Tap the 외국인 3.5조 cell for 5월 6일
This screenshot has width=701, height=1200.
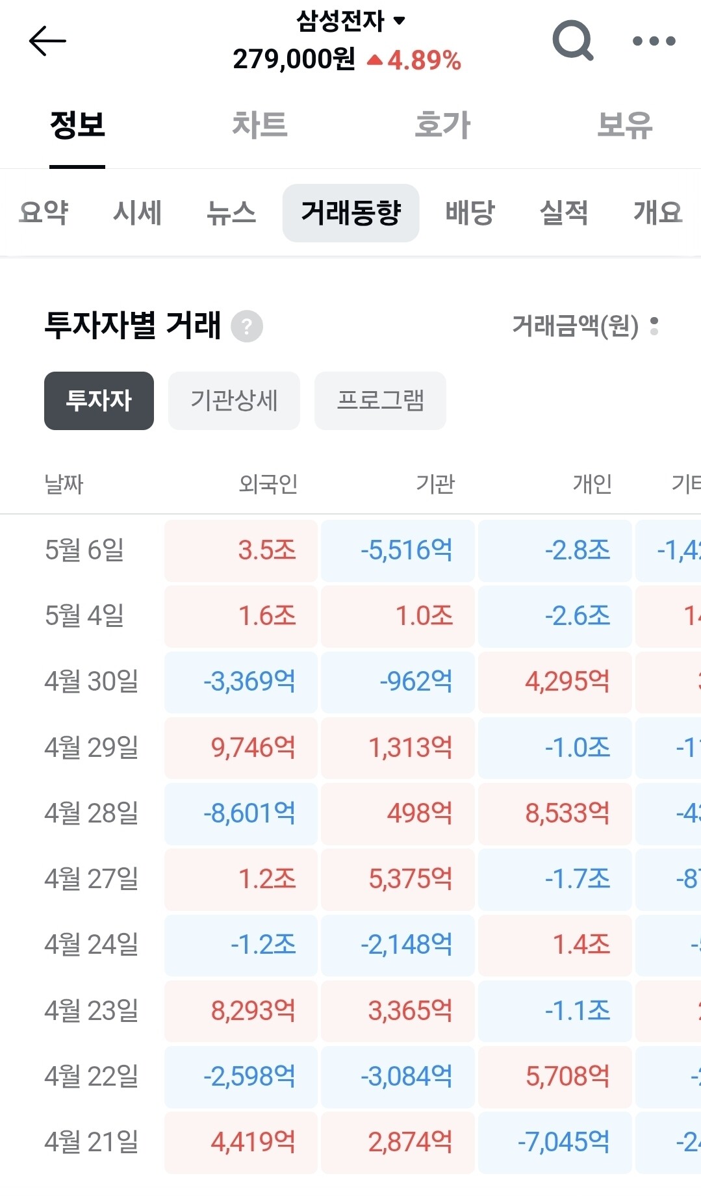pos(241,551)
